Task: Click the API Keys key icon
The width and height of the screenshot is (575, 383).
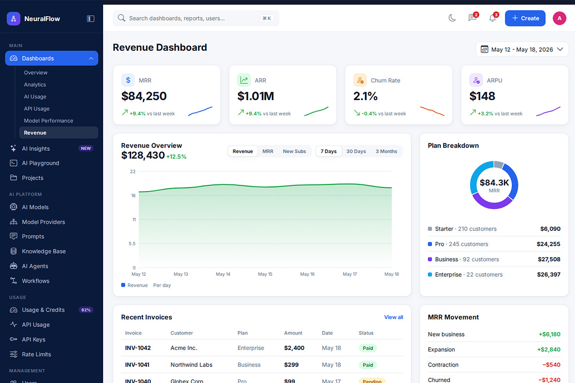Action: [x=13, y=339]
